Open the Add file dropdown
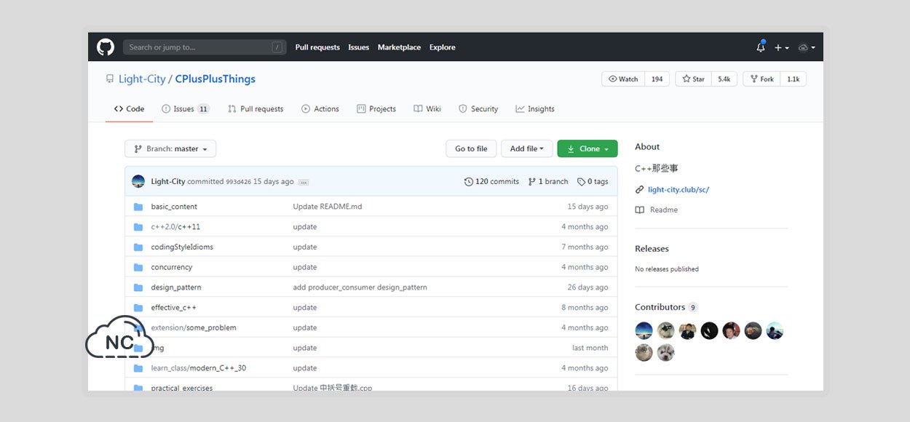910x422 pixels. point(527,148)
